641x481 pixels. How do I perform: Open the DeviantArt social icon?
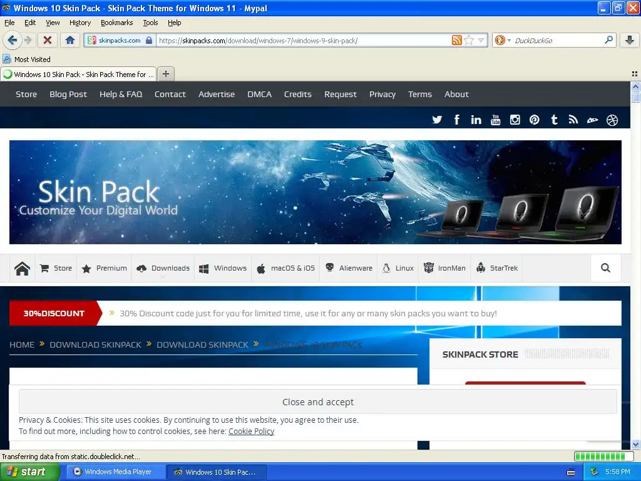[x=593, y=120]
